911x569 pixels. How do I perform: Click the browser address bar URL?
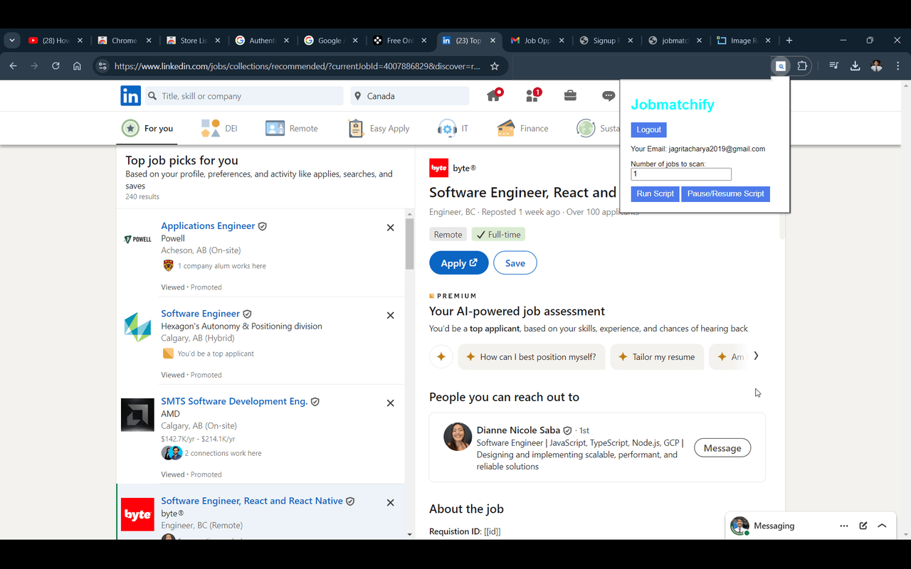(x=297, y=66)
